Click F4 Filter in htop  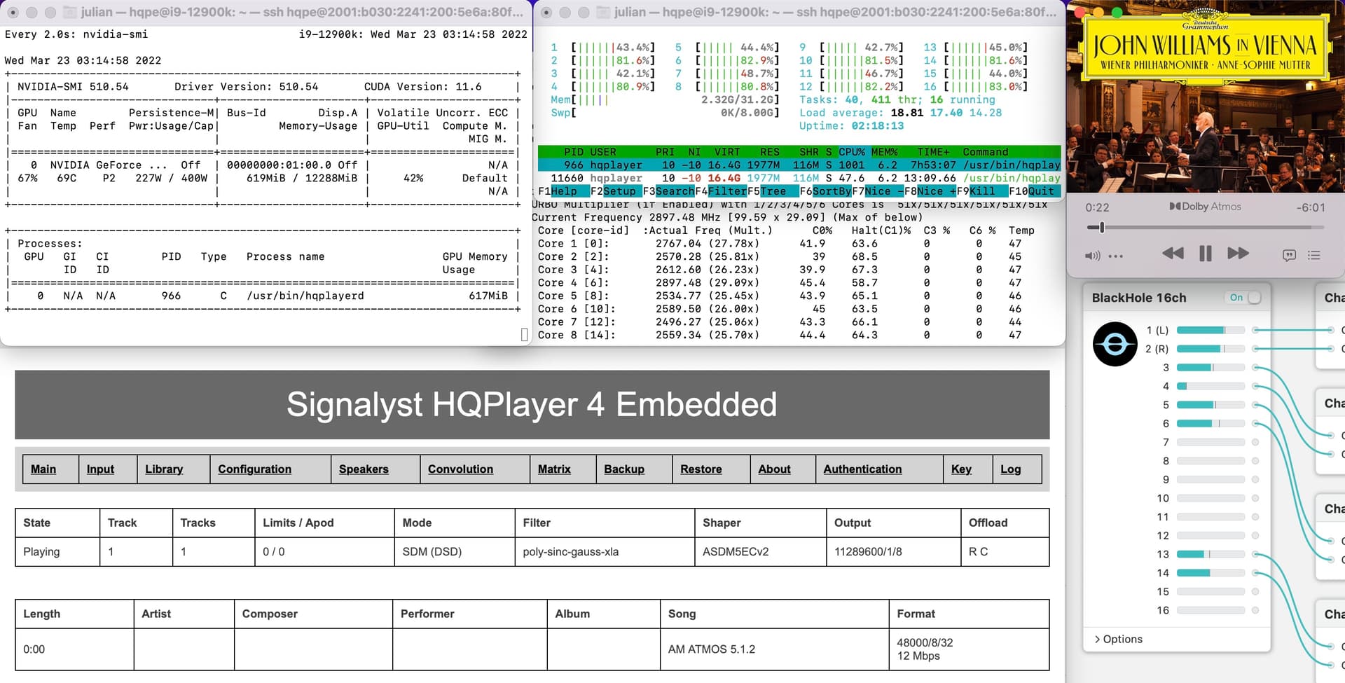721,191
